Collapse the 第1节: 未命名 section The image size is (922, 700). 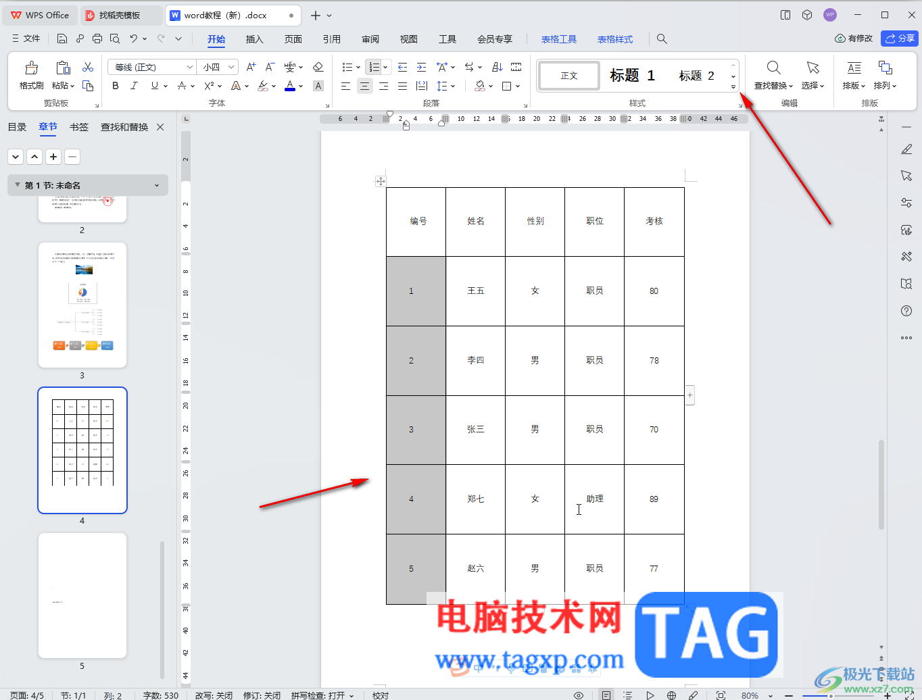click(18, 185)
